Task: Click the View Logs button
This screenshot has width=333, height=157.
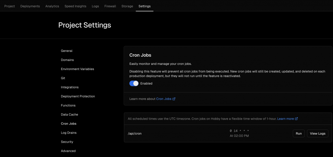Action: pos(318,133)
